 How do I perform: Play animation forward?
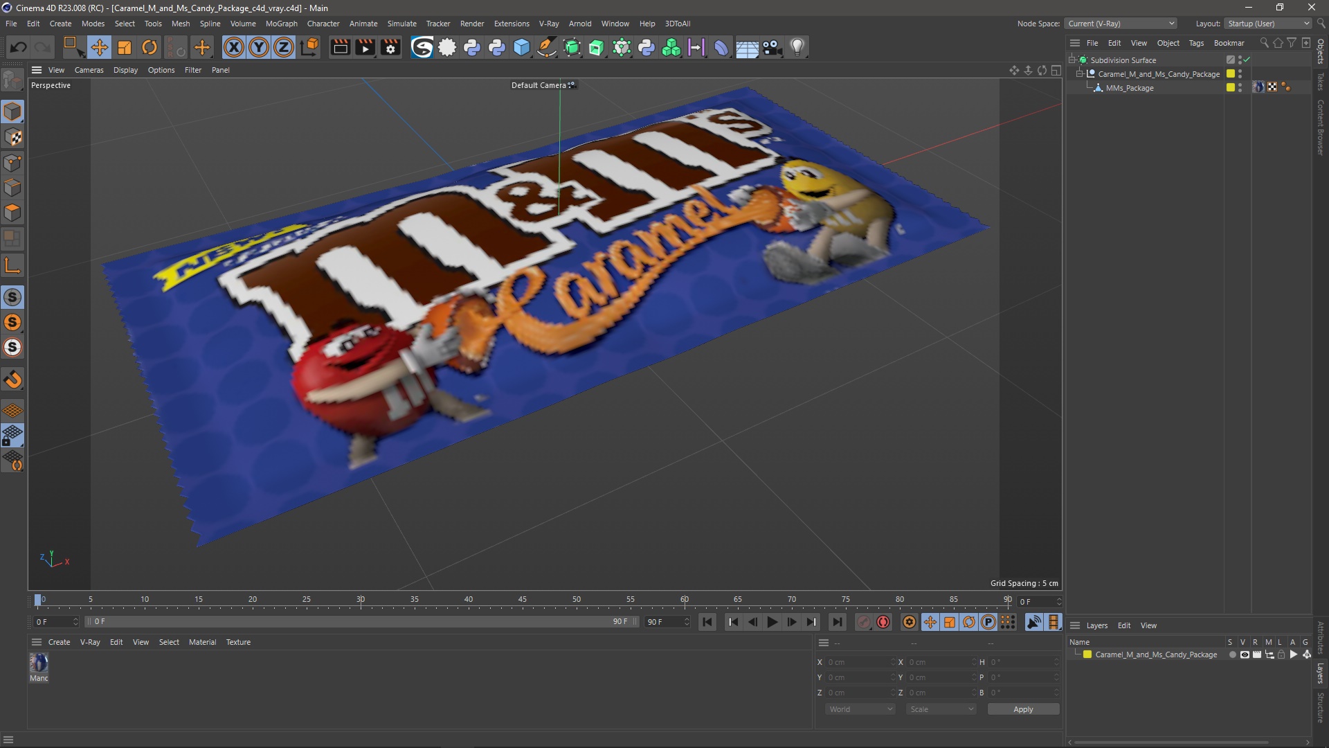click(772, 622)
